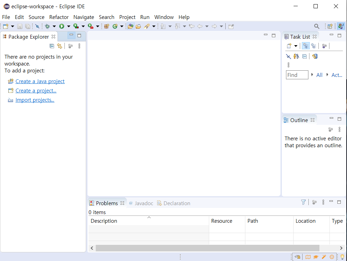Click the Tip of the Day lightbulb
This screenshot has width=347, height=261.
pyautogui.click(x=342, y=257)
